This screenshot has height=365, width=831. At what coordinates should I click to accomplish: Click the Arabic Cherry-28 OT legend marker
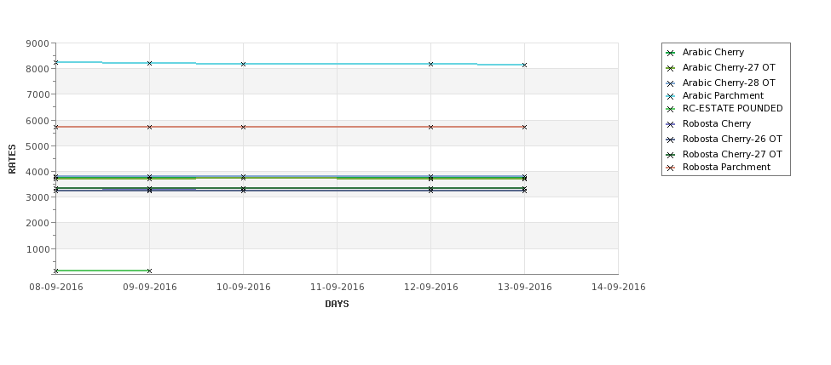pyautogui.click(x=671, y=83)
